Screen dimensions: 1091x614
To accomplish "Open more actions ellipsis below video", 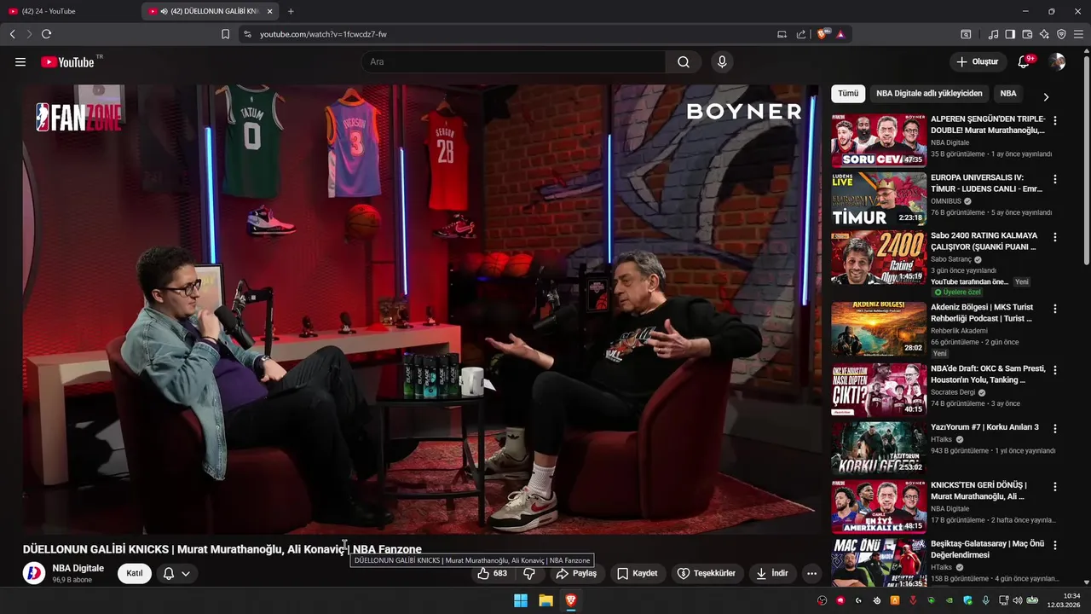I will pos(812,574).
